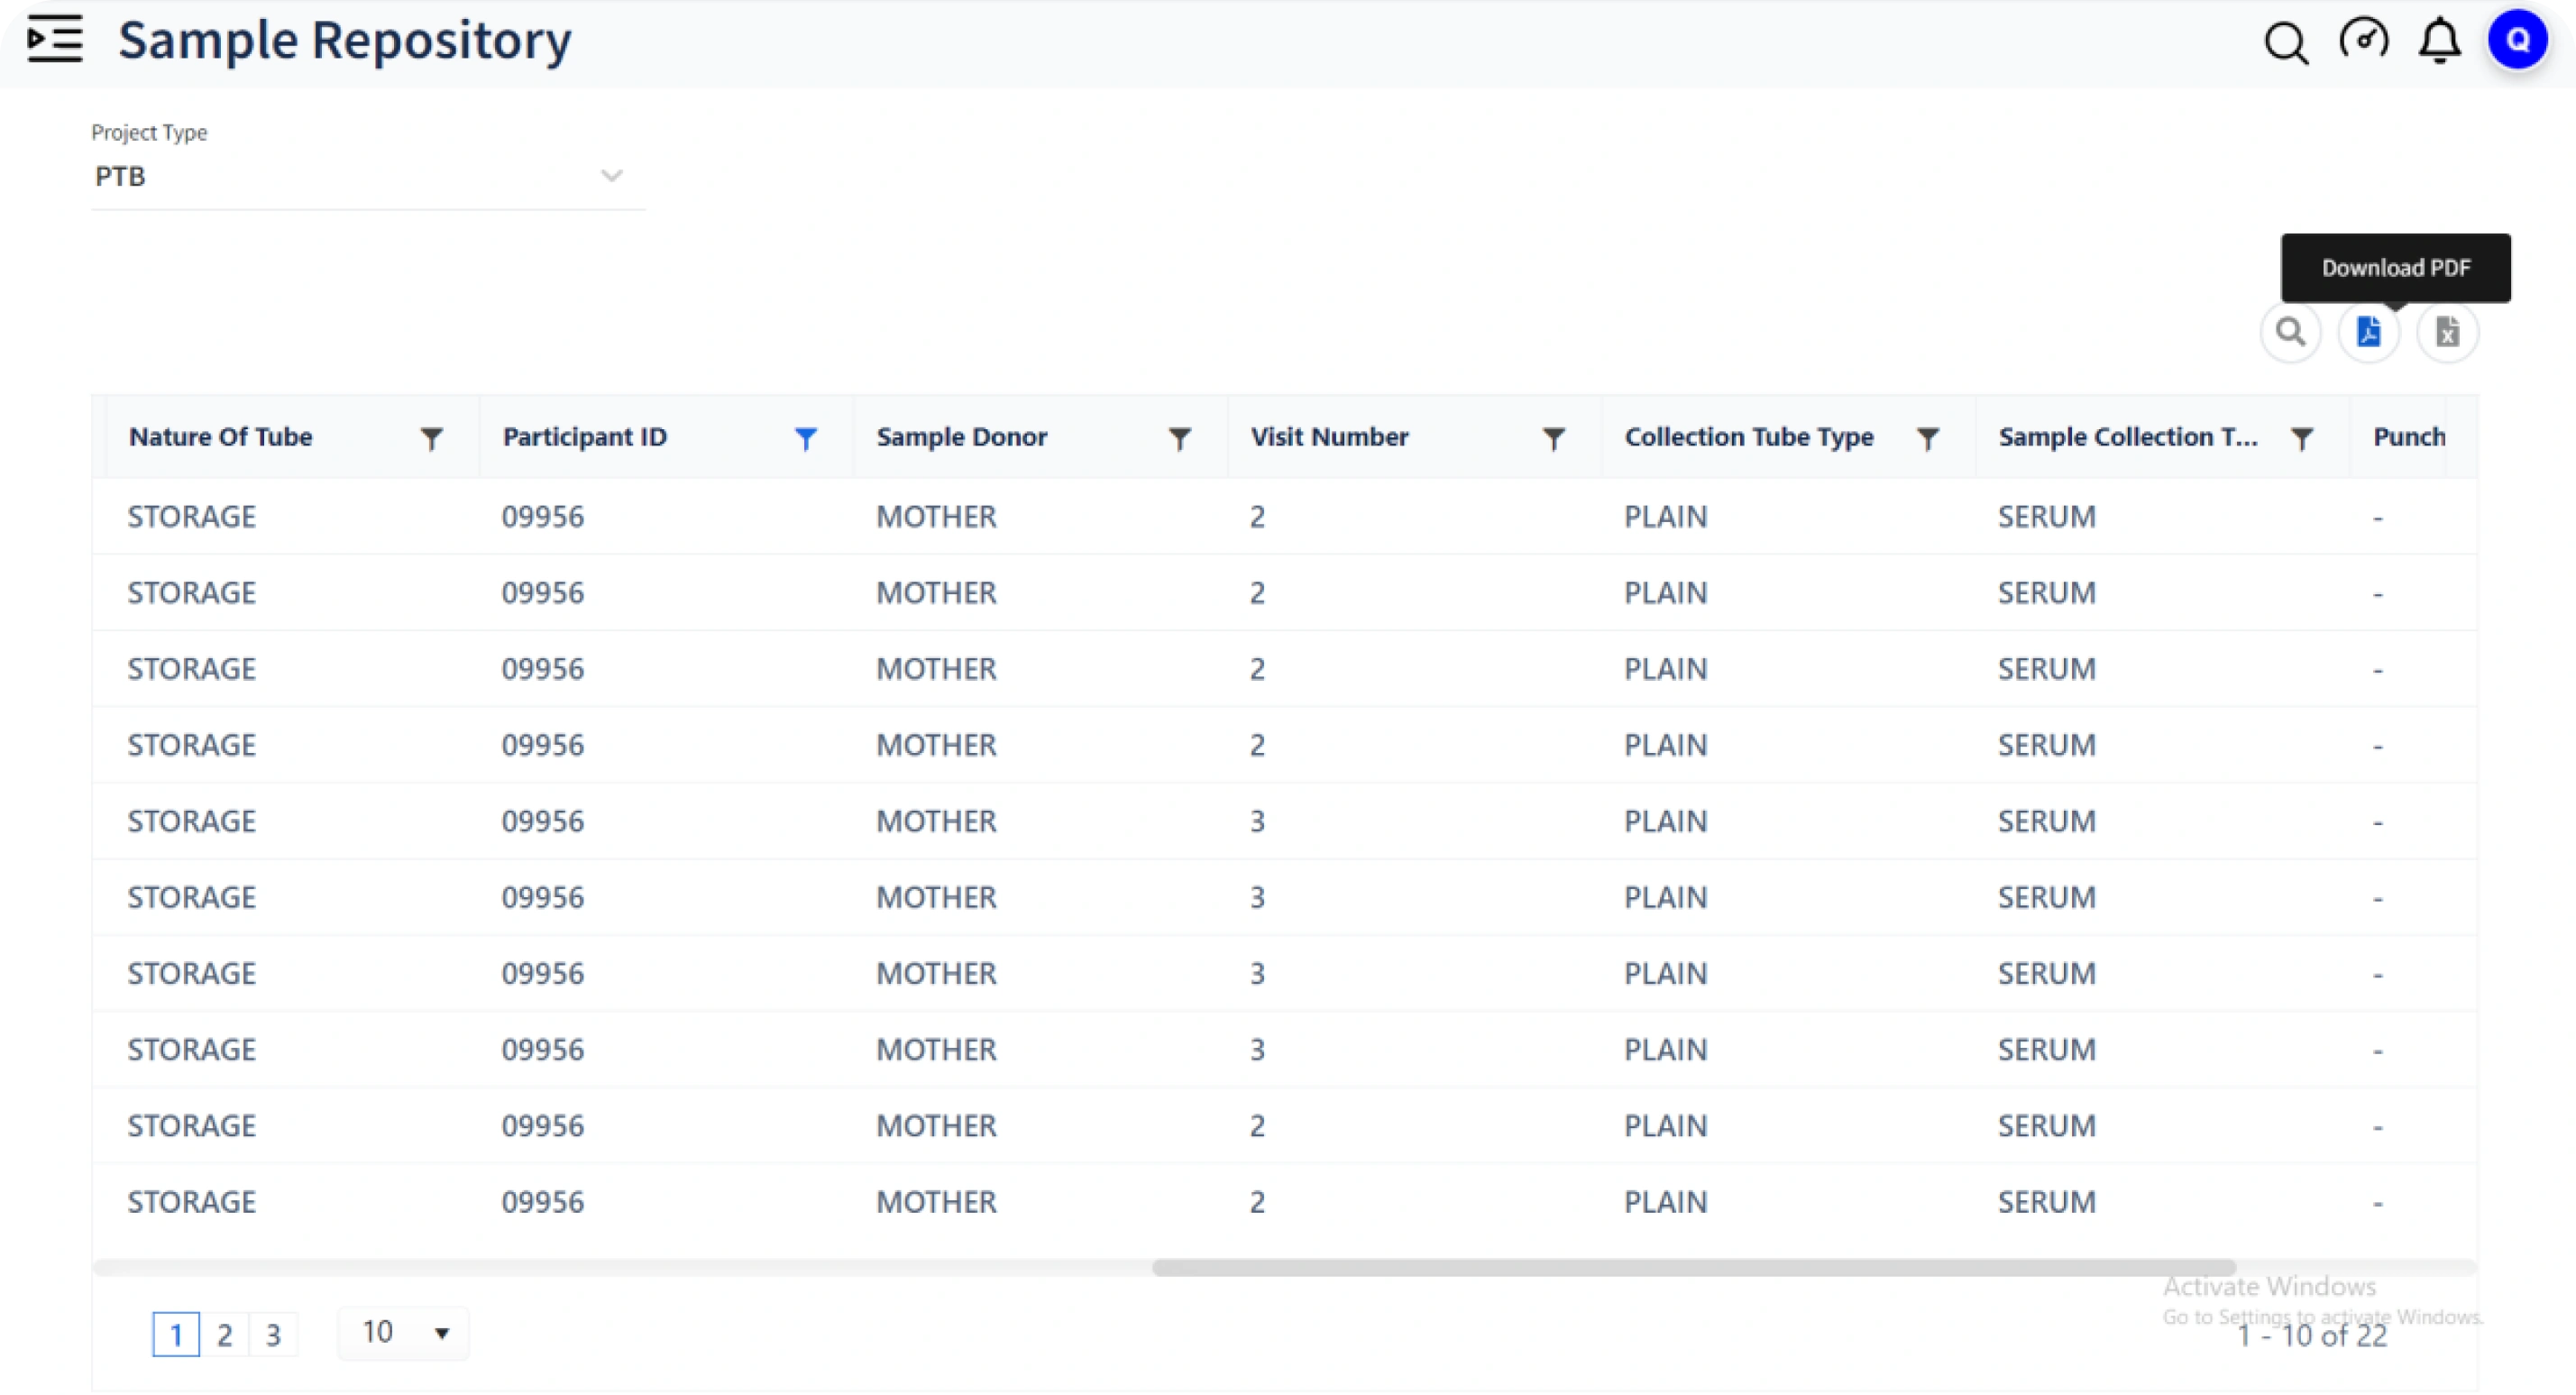Screen dimensions: 2576x1395
Task: Click the horizontal table scrollbar
Action: 1693,1267
